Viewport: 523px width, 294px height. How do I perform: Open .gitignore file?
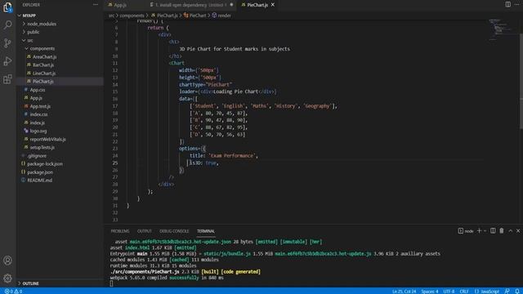pyautogui.click(x=37, y=156)
